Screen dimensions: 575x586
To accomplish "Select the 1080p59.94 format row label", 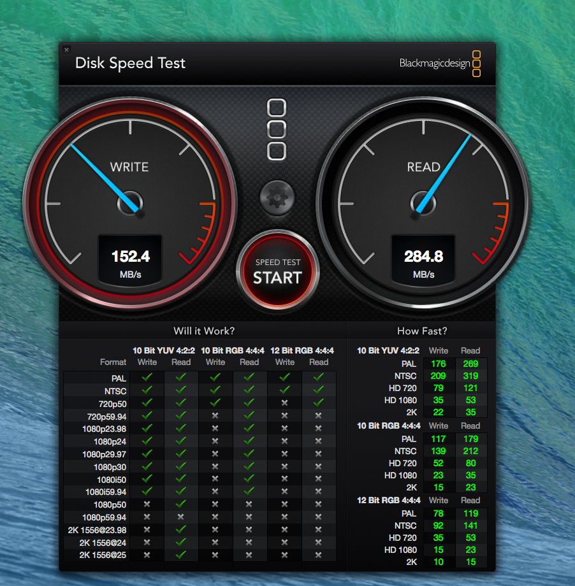I will pyautogui.click(x=104, y=517).
